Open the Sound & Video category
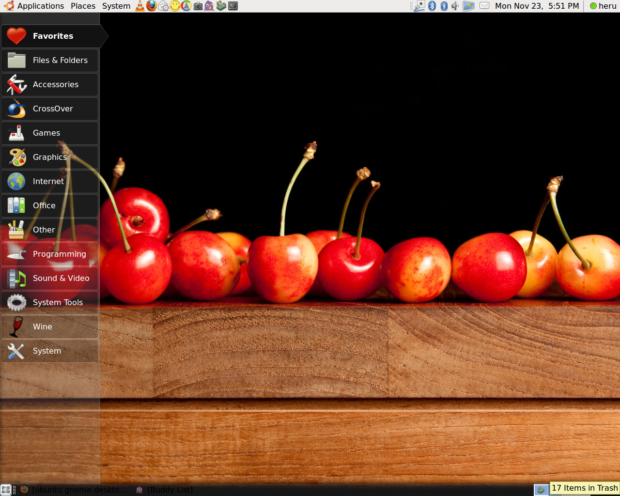This screenshot has height=496, width=620. point(50,279)
